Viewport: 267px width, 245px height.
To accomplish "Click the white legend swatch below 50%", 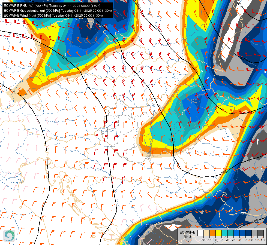I will click(x=200, y=233).
